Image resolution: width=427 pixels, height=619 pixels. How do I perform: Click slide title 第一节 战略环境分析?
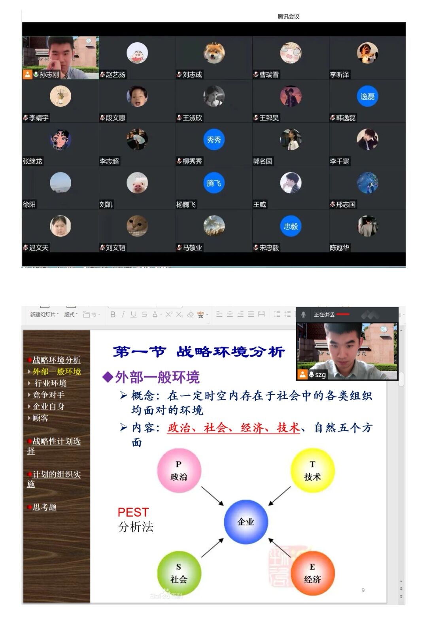tap(198, 351)
